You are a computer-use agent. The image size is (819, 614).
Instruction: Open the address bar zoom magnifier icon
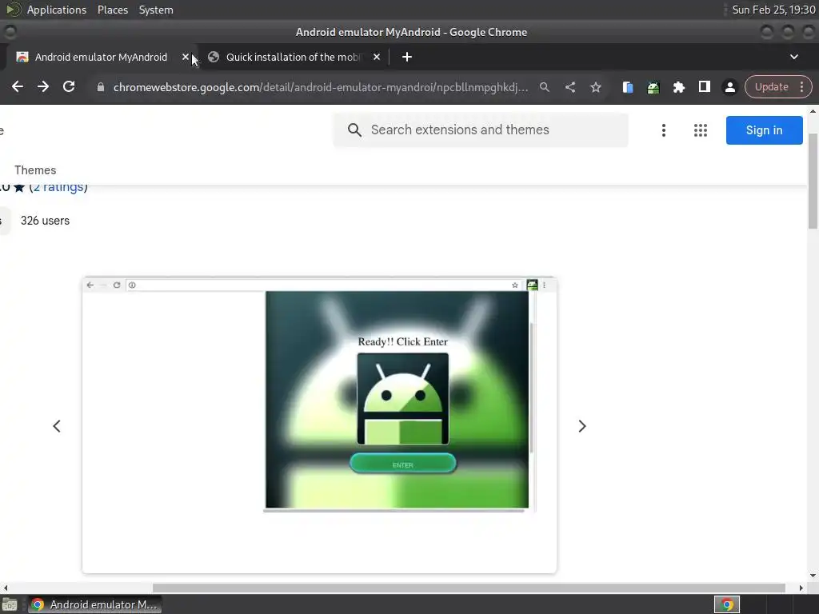coord(544,87)
